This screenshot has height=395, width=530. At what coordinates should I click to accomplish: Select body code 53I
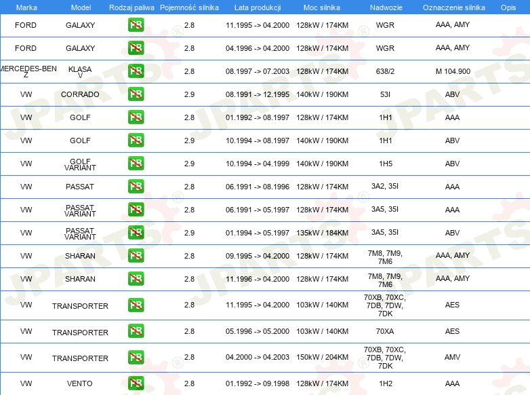[x=386, y=94]
